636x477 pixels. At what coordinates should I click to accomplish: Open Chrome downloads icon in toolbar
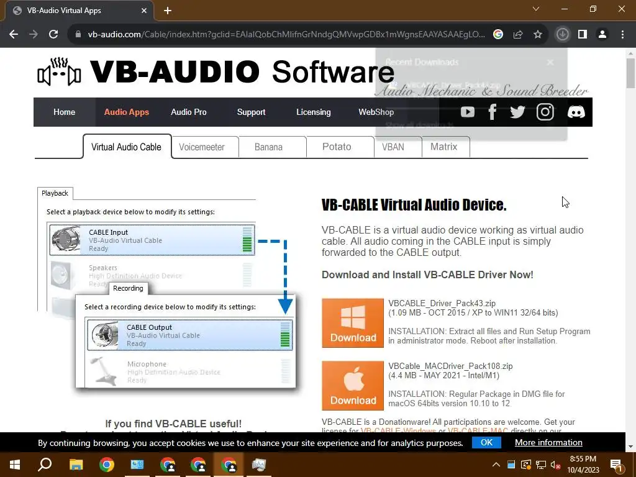[562, 35]
